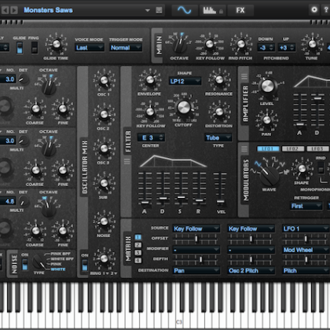Screen dimensions: 330x330
Task: Click the filter Envelope knob
Action: pos(150,79)
